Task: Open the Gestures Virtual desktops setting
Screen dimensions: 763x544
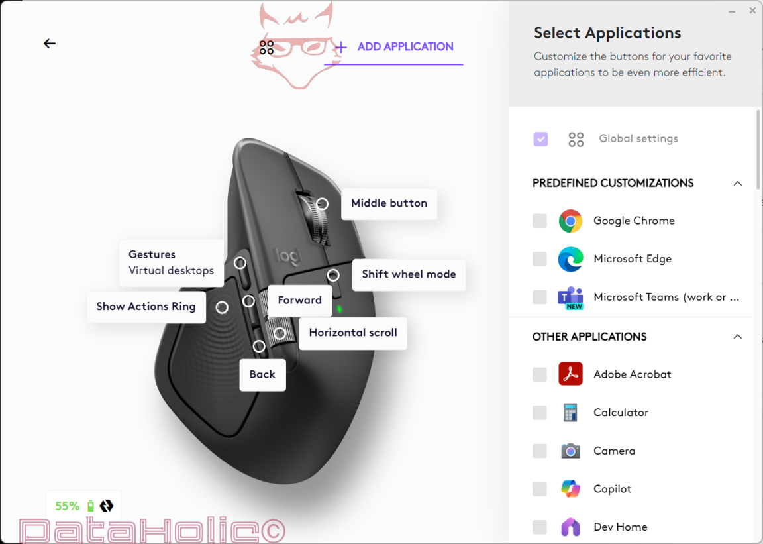Action: (x=172, y=263)
